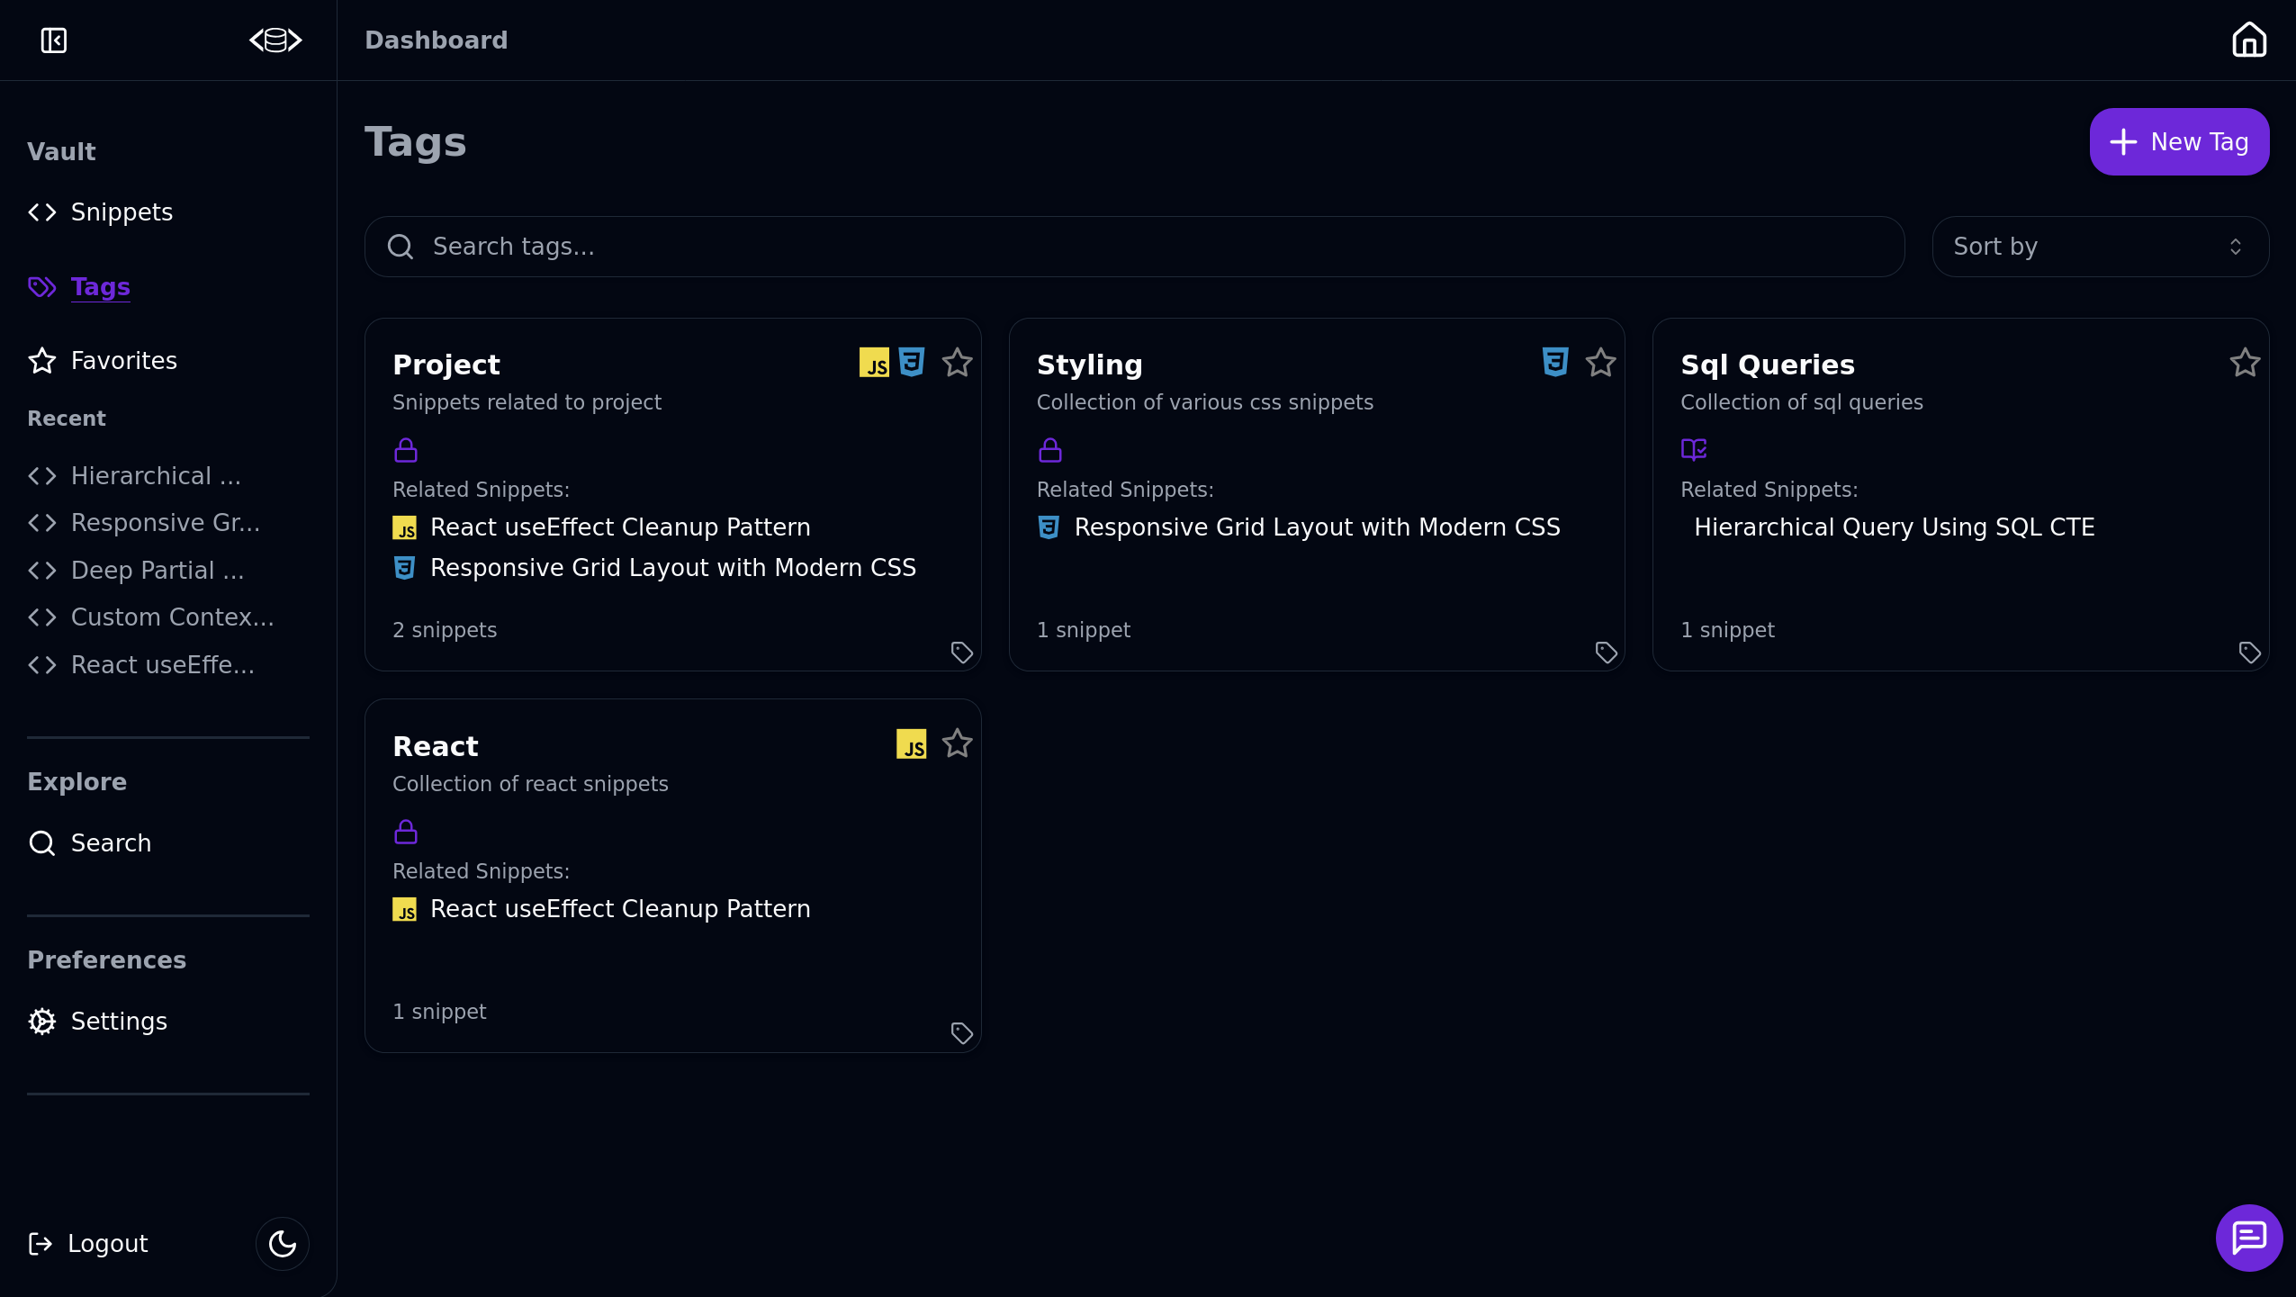Click the CSS icon on Project card
This screenshot has width=2296, height=1297.
point(911,363)
